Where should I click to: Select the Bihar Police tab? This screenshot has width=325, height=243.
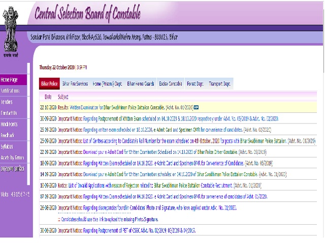click(49, 84)
